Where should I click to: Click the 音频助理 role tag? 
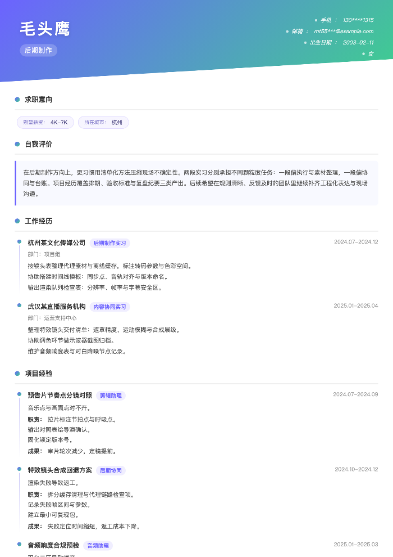click(98, 546)
